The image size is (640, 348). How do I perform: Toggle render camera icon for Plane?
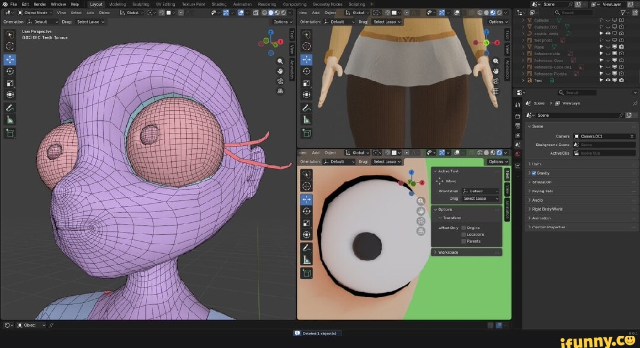tap(621, 47)
